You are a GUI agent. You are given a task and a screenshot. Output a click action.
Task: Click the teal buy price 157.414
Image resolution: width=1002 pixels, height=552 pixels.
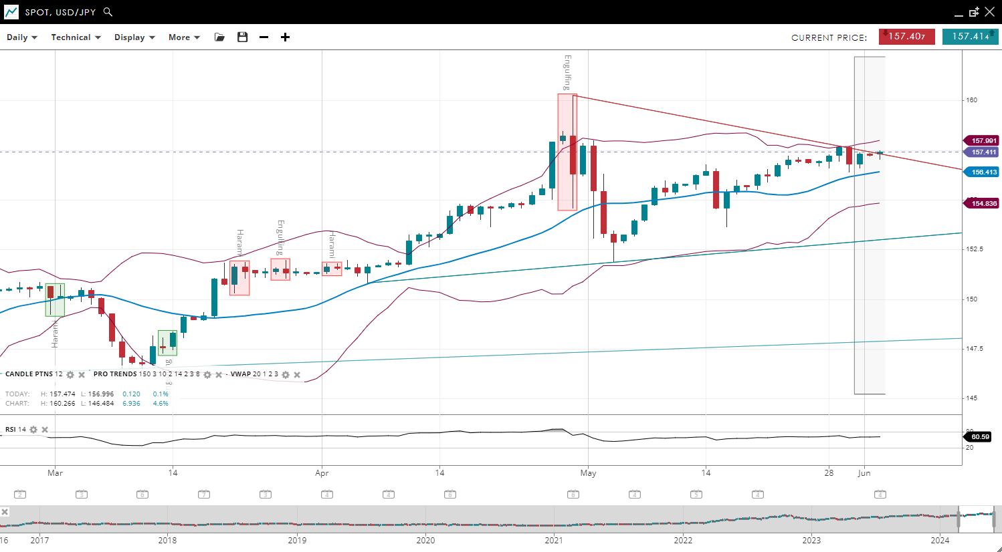970,37
